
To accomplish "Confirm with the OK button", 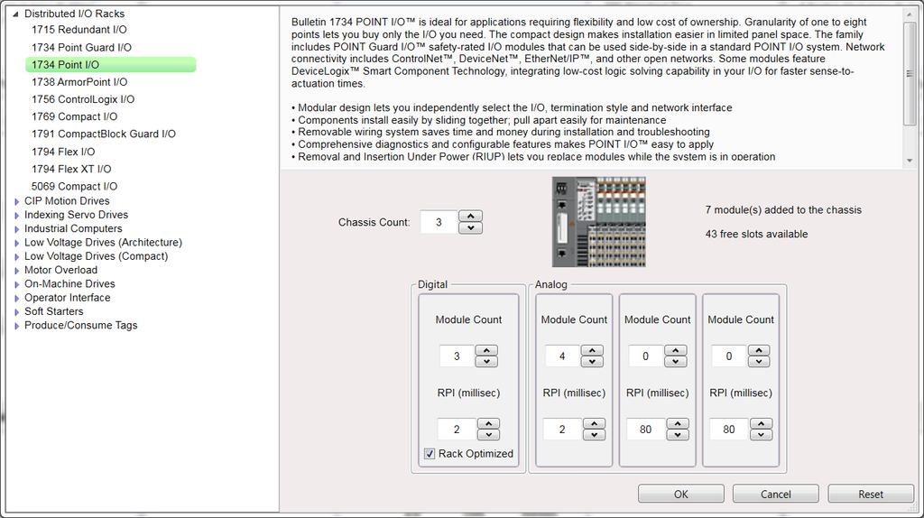I will tap(680, 494).
